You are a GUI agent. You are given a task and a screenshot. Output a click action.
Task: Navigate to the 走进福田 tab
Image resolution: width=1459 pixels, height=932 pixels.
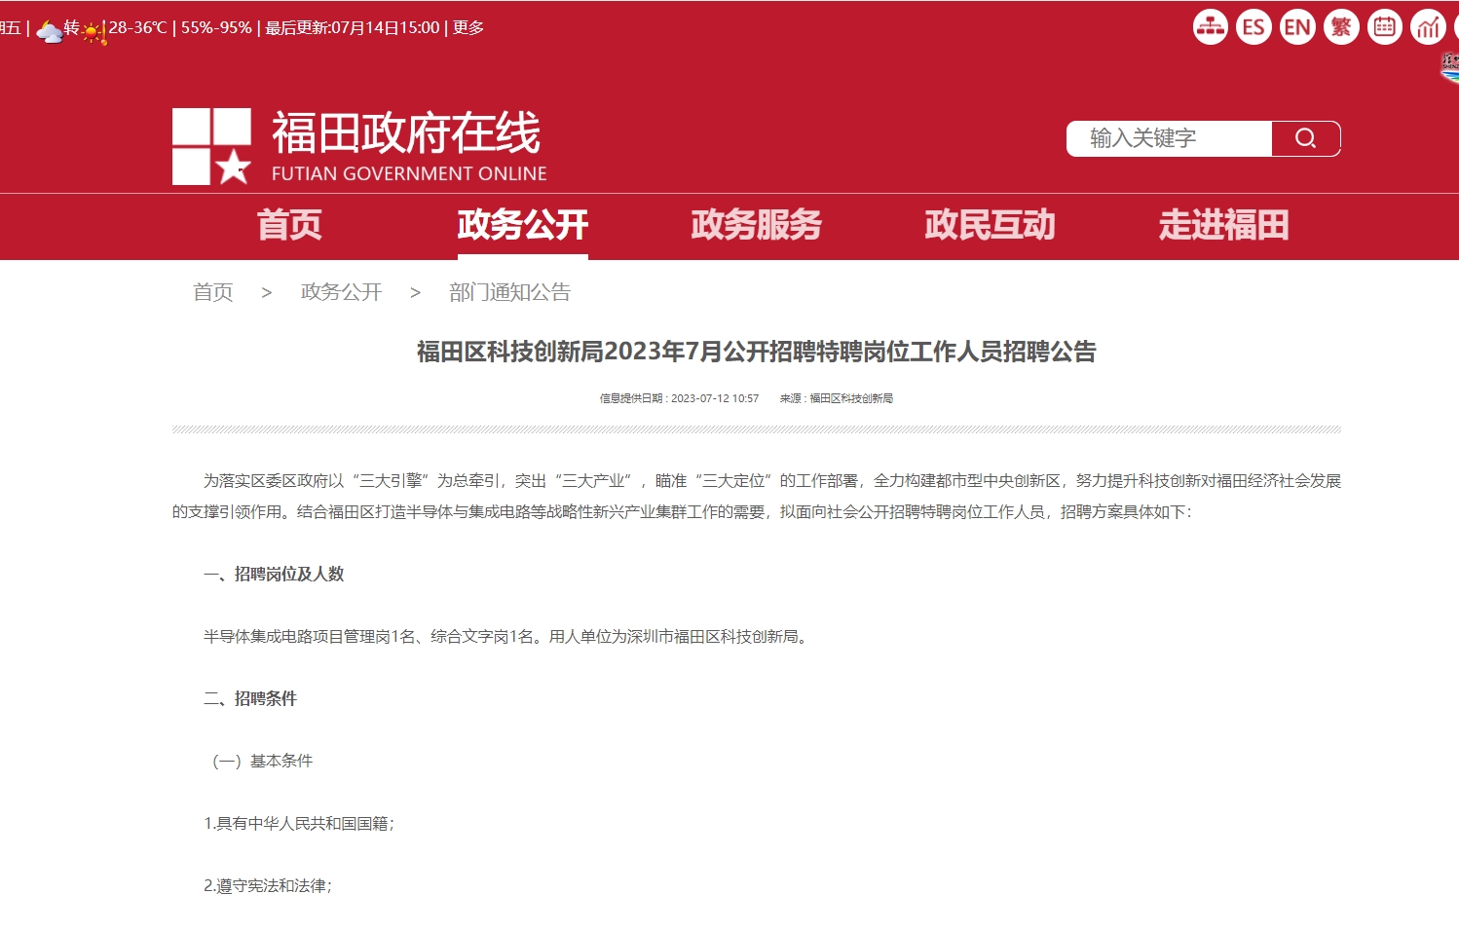coord(1223,225)
